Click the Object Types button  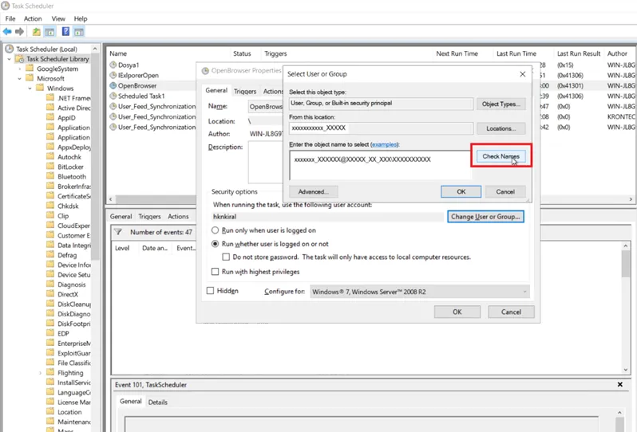coord(500,104)
